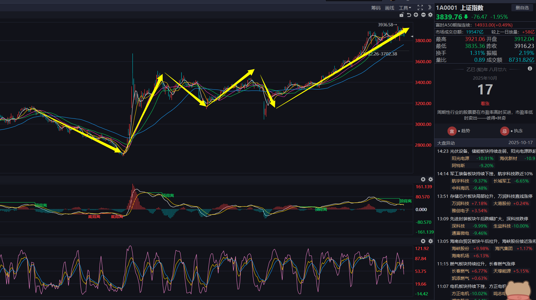Close the MACD indicator panel
The image size is (536, 300).
click(423, 179)
